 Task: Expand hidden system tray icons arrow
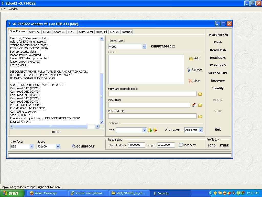(x=211, y=193)
